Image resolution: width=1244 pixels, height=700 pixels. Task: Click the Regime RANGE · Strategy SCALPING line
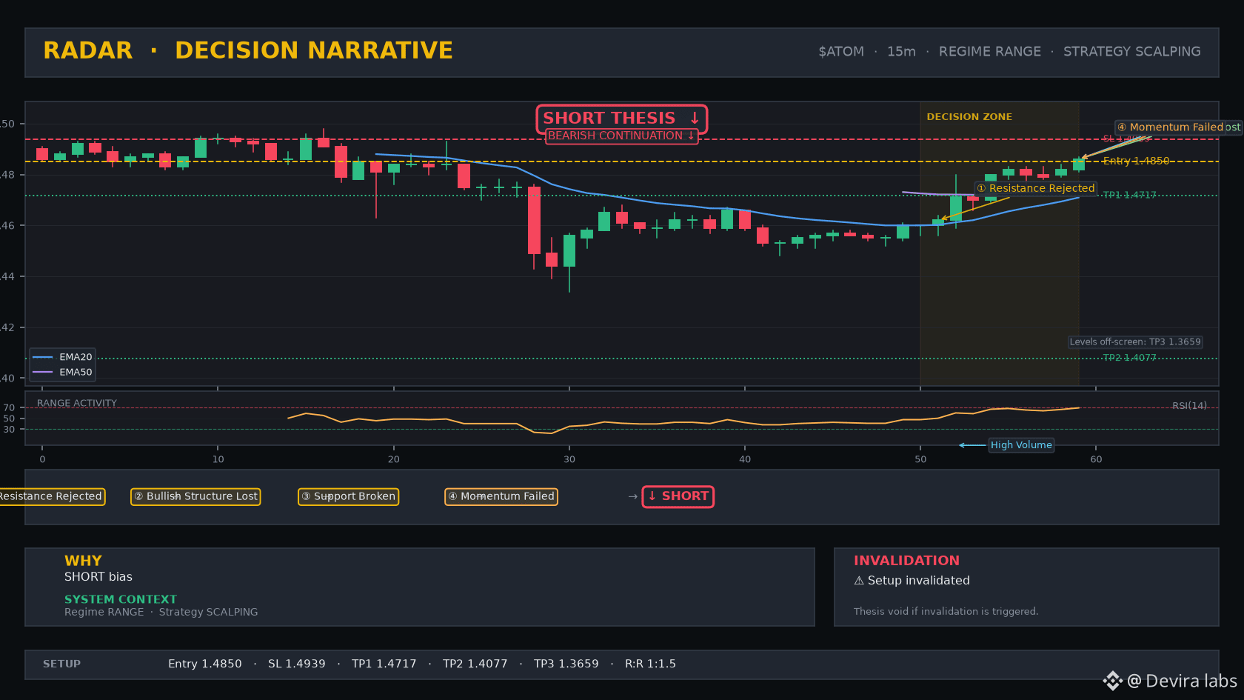161,612
